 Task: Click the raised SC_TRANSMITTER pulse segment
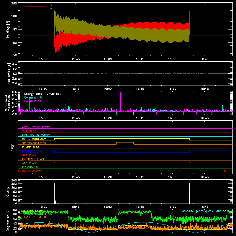[x=125, y=142]
